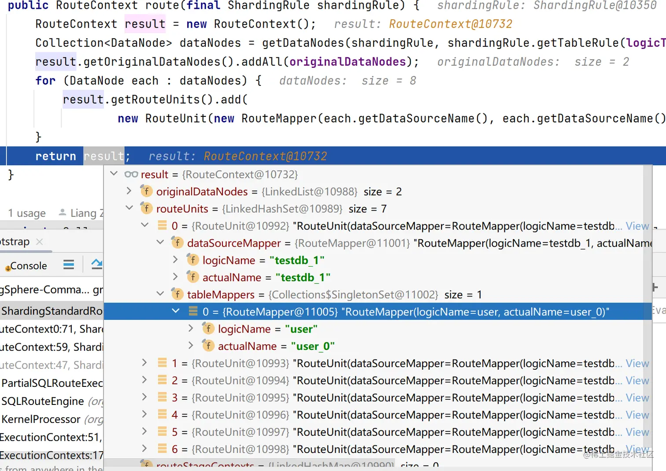
Task: Click the list element icon of RouteUnit@10997
Action: click(162, 432)
